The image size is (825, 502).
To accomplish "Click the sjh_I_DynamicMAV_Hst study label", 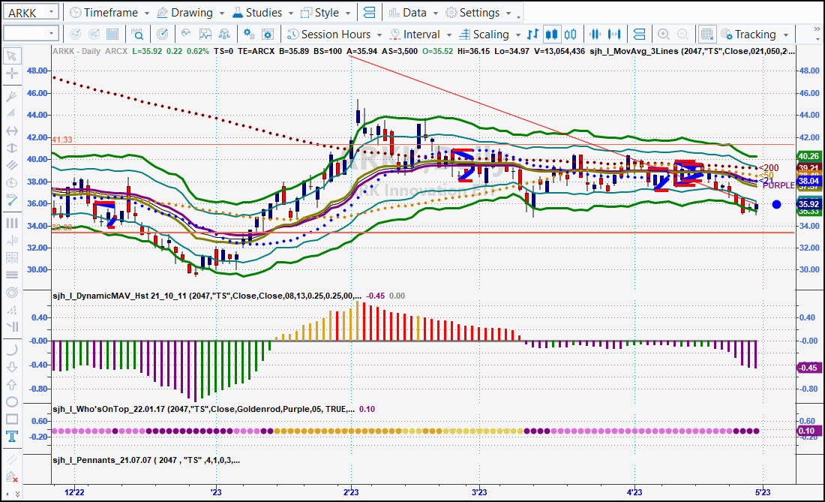I will 207,296.
